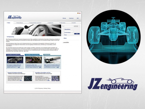Click the Newsletter section heading
This screenshot has height=109, width=145.
pos(67,29)
